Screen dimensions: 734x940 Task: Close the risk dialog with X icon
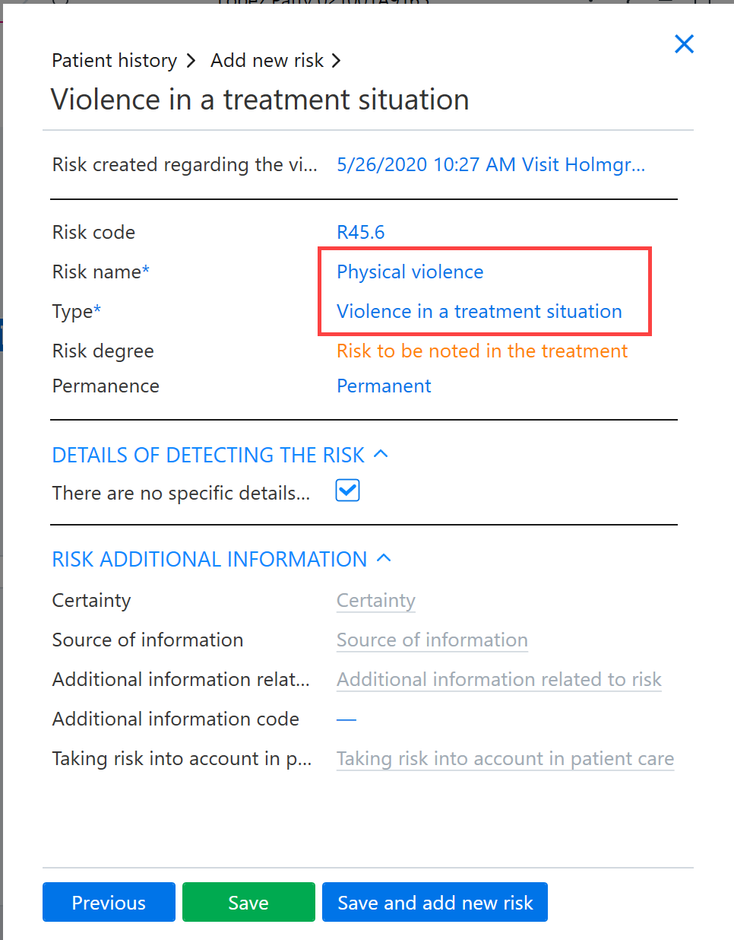click(684, 44)
